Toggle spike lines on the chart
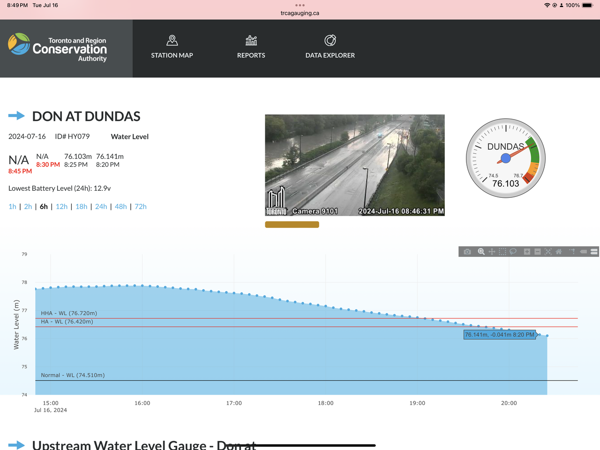The width and height of the screenshot is (600, 450). pos(572,252)
